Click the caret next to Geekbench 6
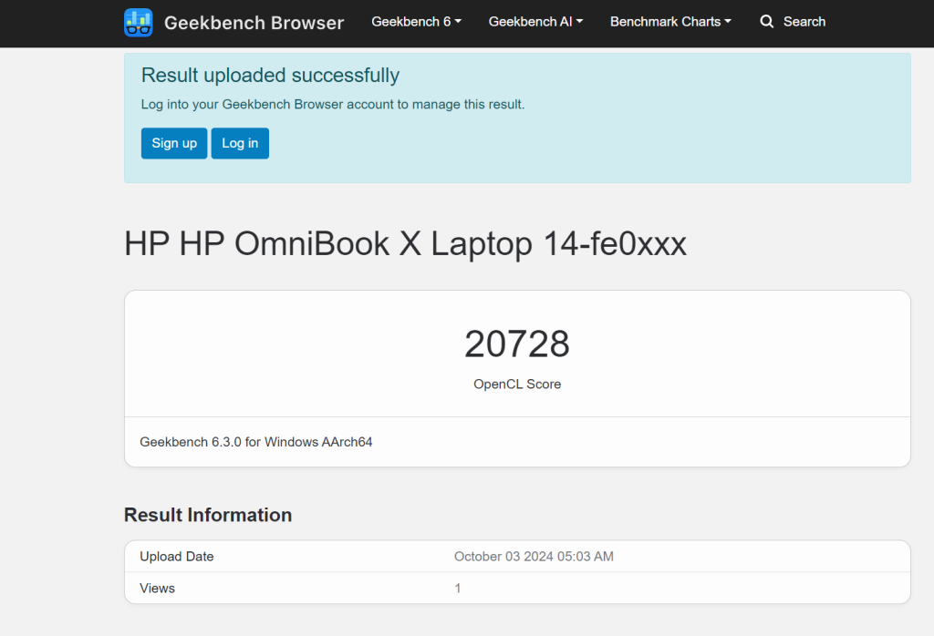The image size is (934, 636). pyautogui.click(x=457, y=21)
